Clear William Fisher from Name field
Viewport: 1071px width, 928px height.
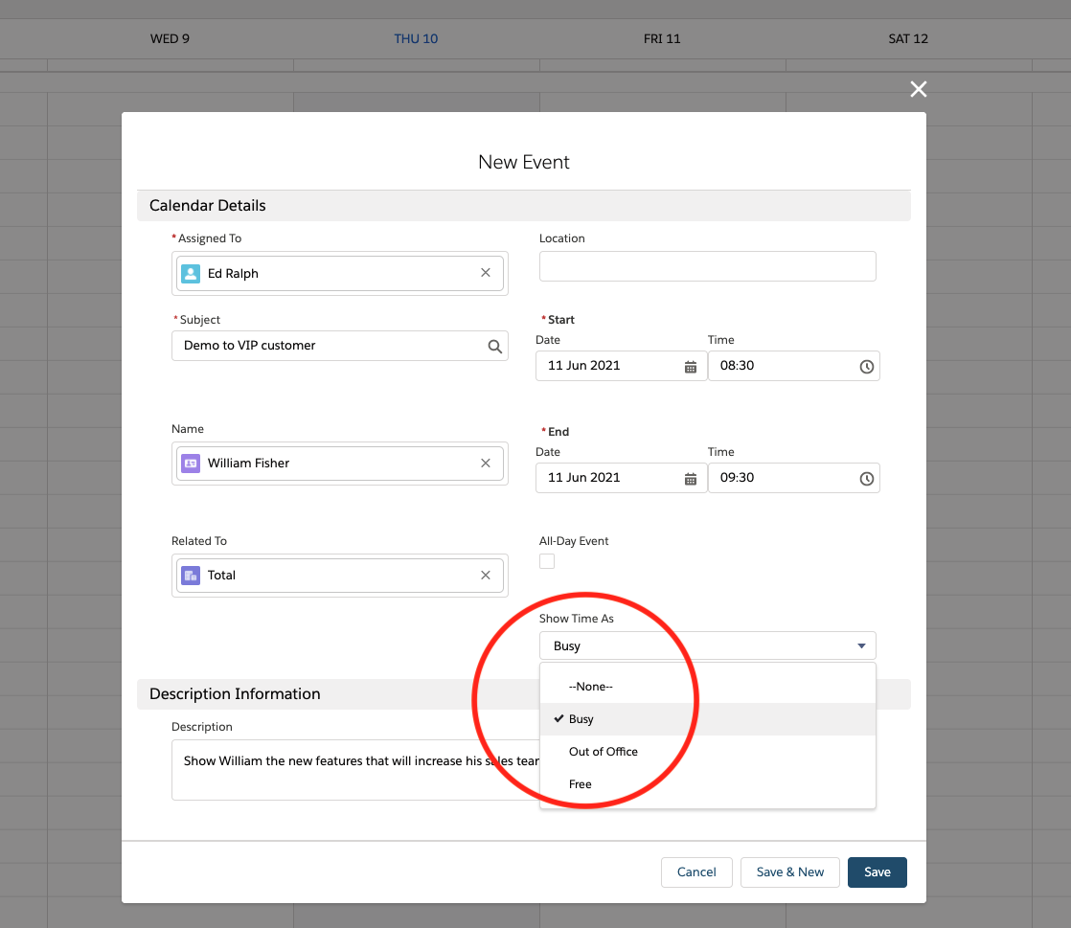pos(485,463)
